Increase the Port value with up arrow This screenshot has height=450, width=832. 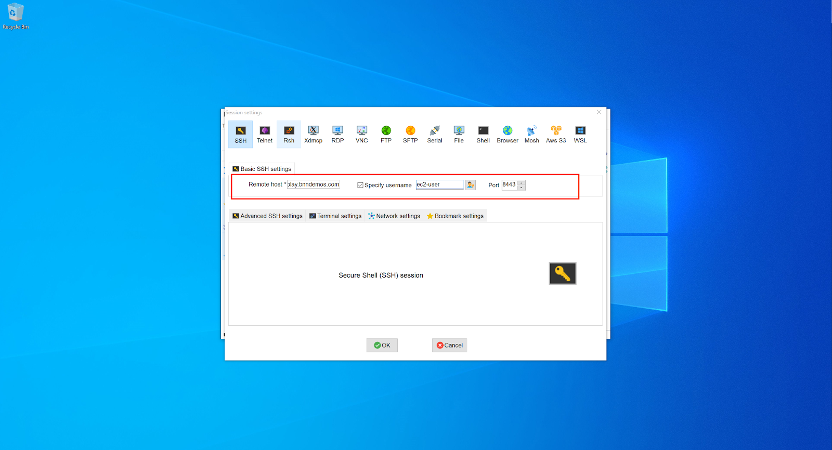pos(522,182)
